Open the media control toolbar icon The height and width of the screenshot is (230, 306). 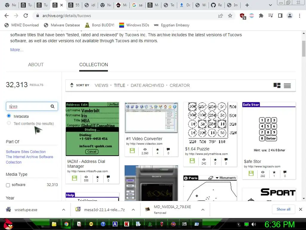271,16
